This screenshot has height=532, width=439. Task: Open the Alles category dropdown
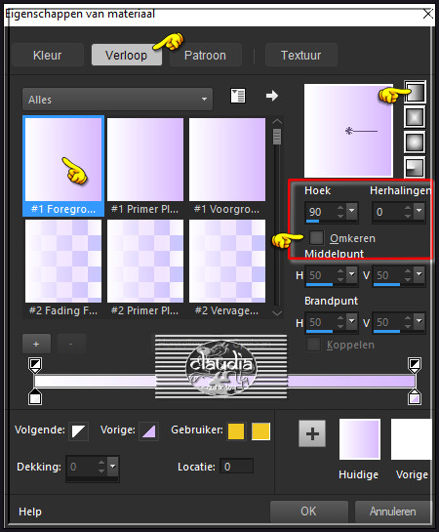(x=117, y=99)
